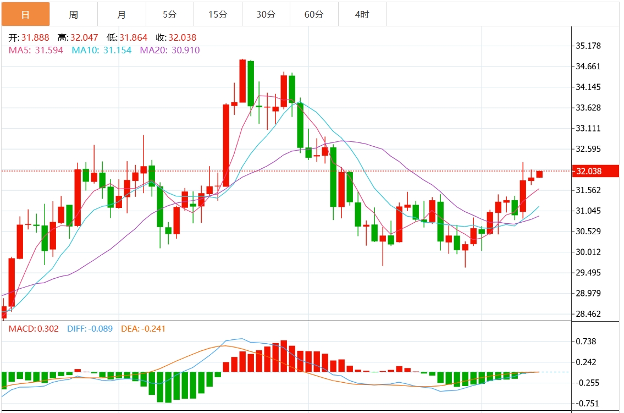Click the MA20: 30.910 label
Screen dimensions: 624x413
click(x=170, y=50)
